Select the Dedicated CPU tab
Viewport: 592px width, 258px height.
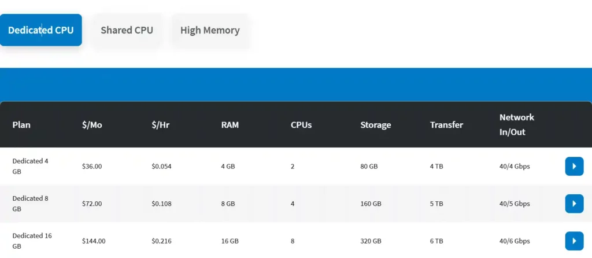click(41, 30)
